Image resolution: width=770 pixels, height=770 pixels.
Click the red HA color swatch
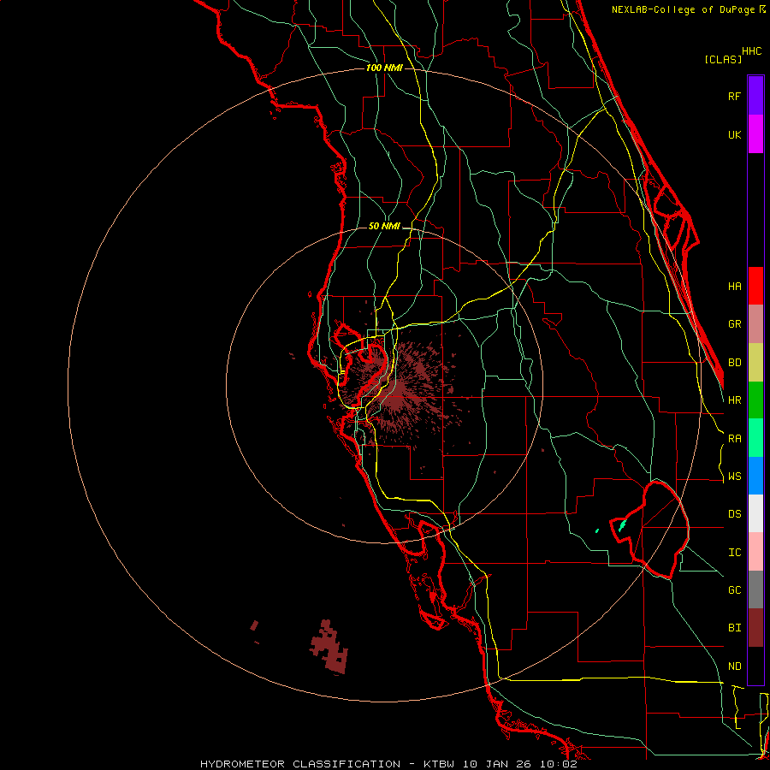755,286
